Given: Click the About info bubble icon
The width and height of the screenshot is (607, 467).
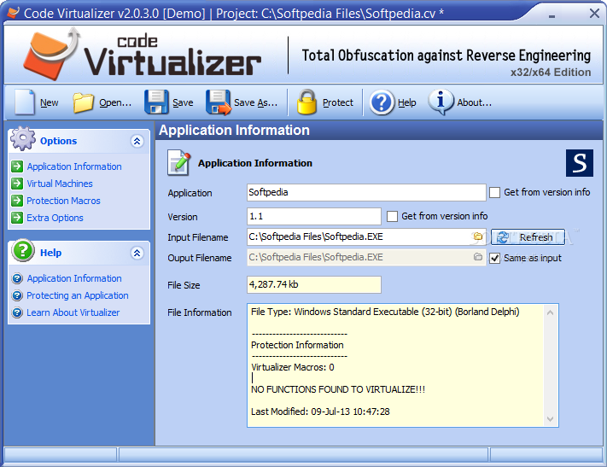Looking at the screenshot, I should tap(441, 102).
